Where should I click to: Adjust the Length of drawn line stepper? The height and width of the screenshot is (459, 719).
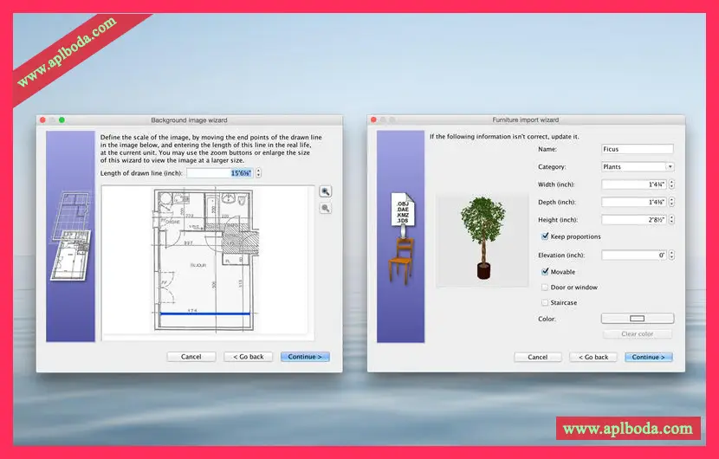click(x=258, y=173)
